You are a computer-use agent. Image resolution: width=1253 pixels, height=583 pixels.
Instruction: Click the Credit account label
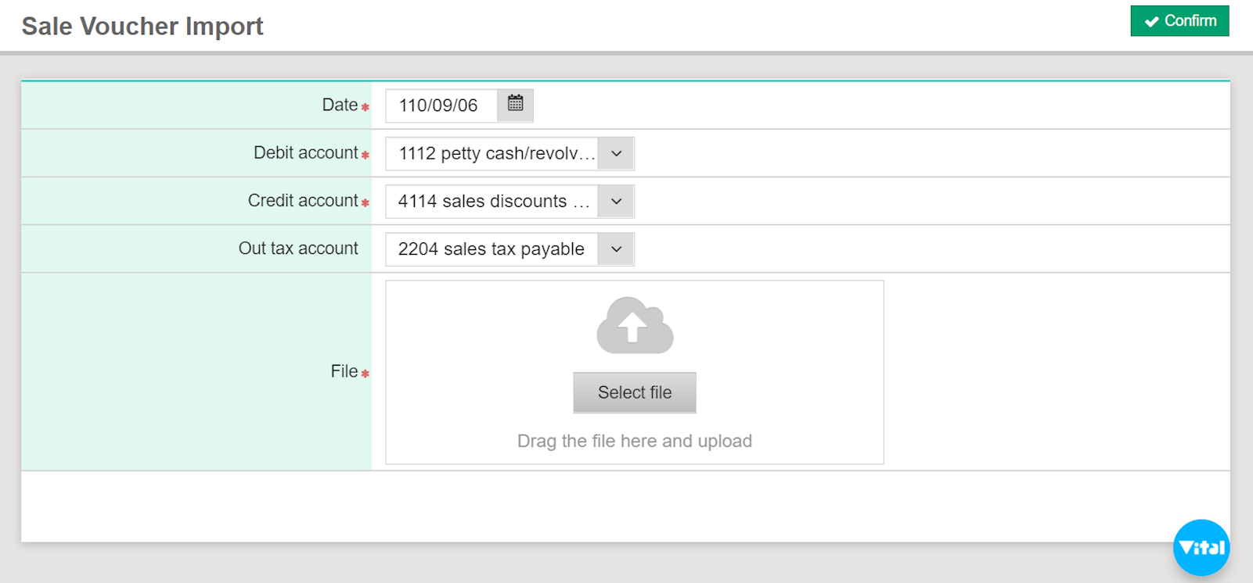click(303, 201)
